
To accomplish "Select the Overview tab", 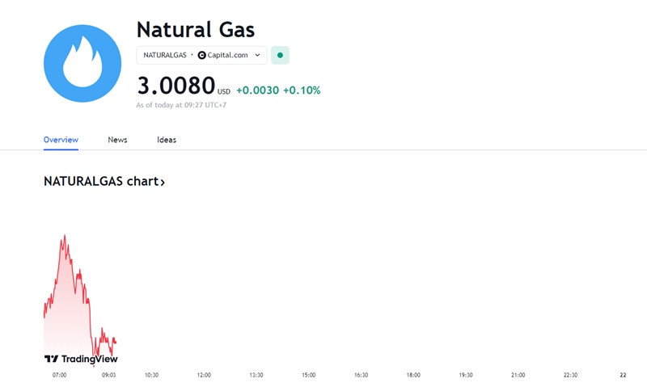I will pos(61,140).
